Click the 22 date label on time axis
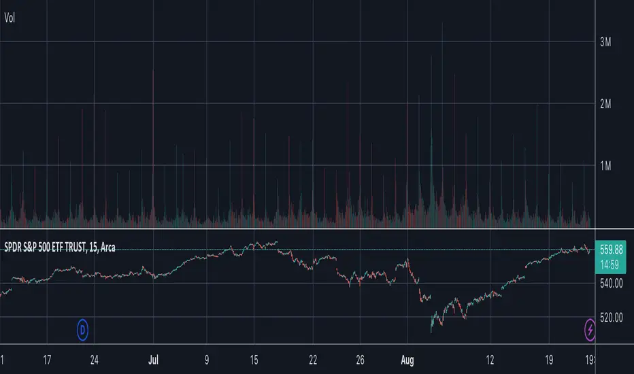Image resolution: width=634 pixels, height=374 pixels. 313,360
